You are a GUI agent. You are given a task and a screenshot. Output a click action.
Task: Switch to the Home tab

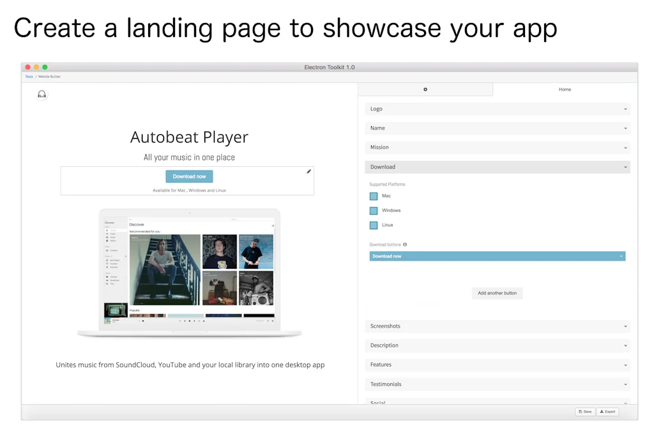tap(565, 89)
